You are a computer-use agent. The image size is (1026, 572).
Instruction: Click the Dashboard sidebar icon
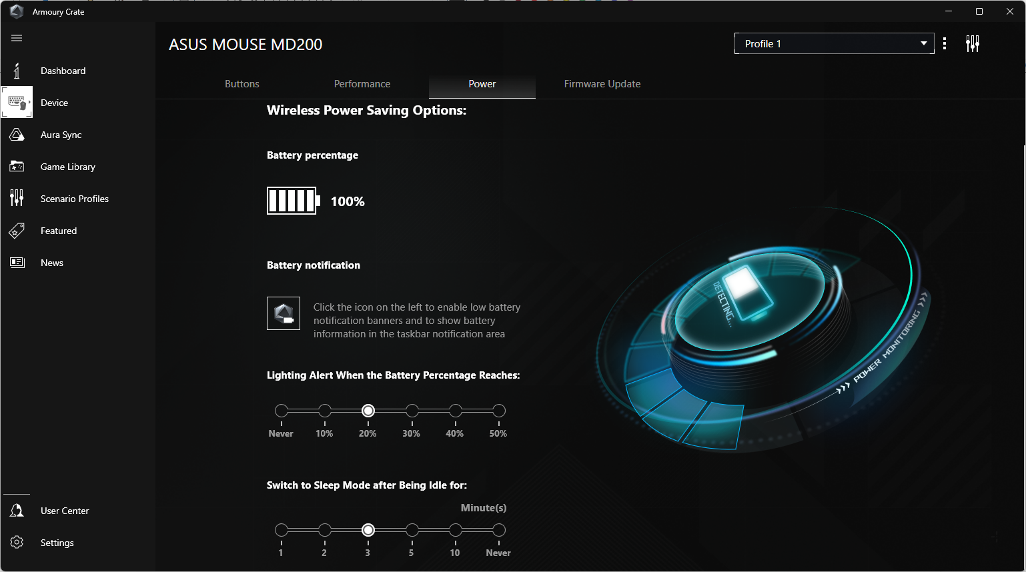(17, 71)
